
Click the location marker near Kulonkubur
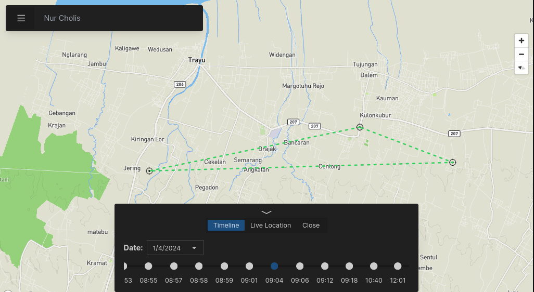(360, 127)
